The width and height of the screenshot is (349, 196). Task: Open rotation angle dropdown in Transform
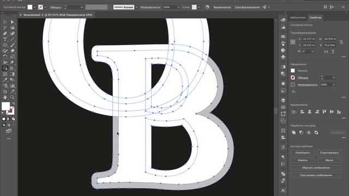[x=312, y=51]
